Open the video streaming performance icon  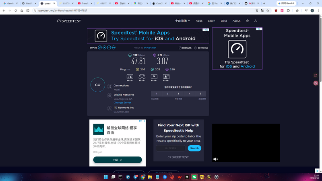pyautogui.click(x=154, y=77)
